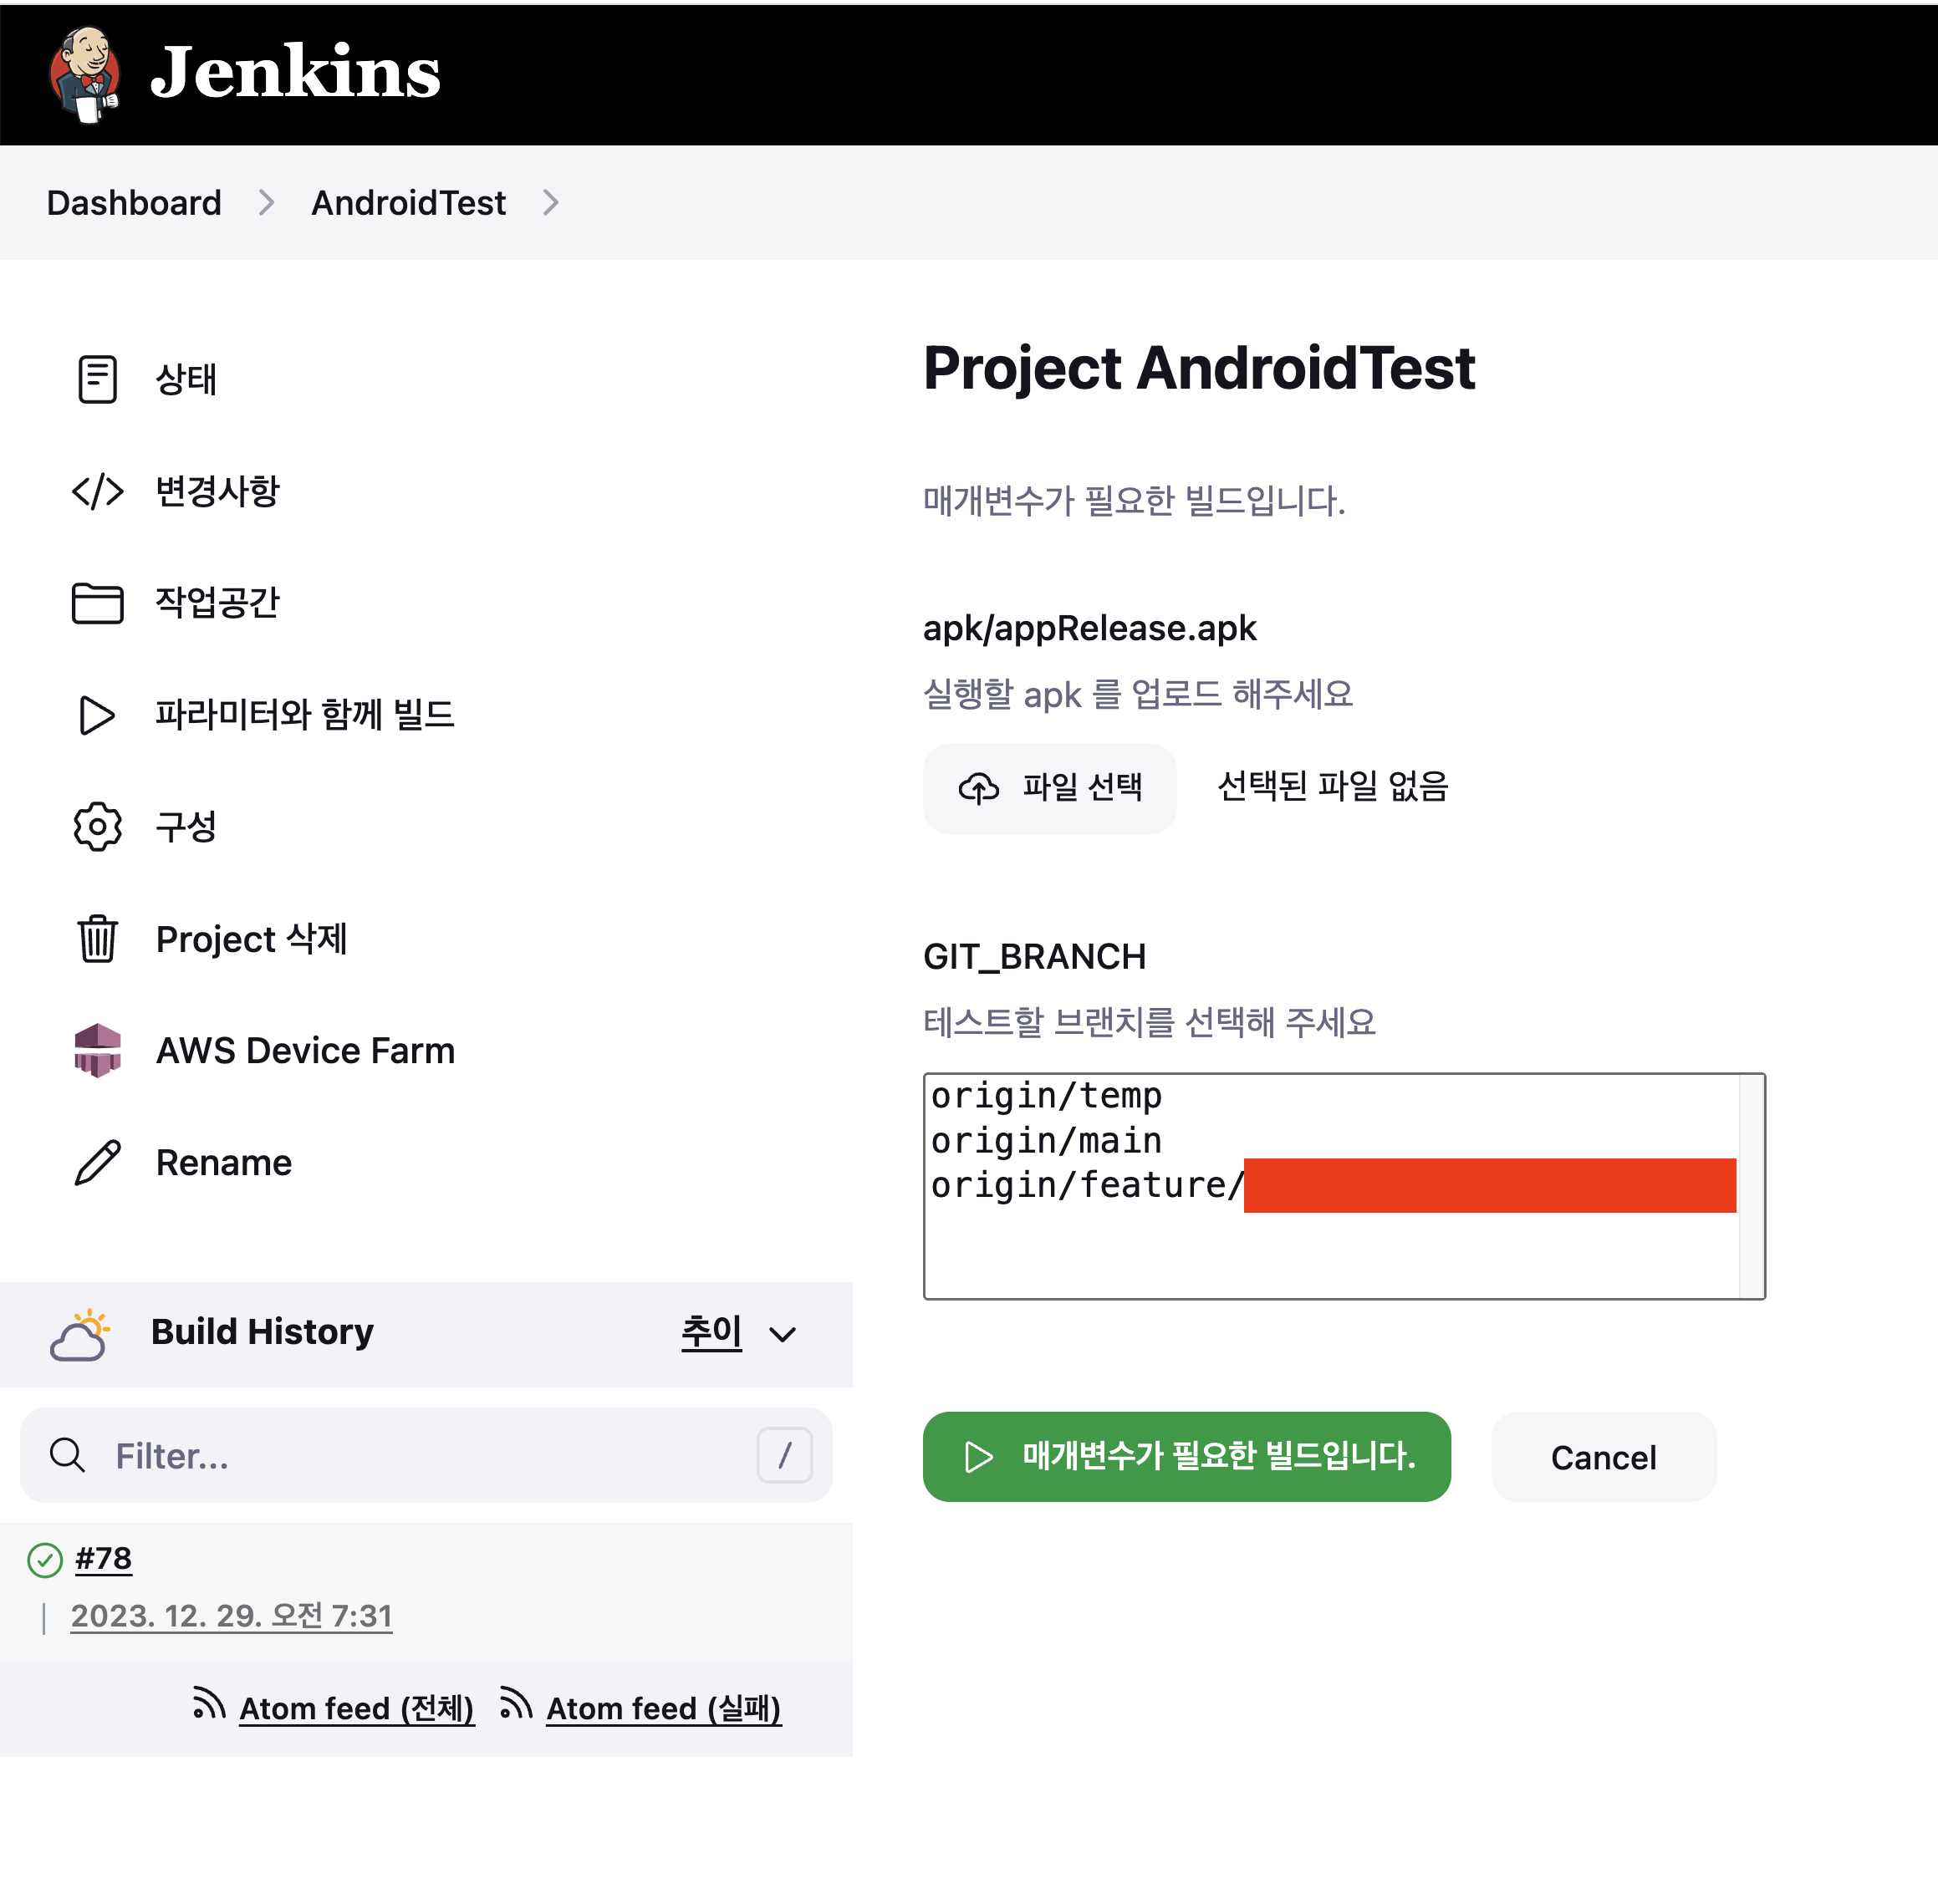The image size is (1938, 1904).
Task: Select 파라미터와 함께 빌드 menu item
Action: (304, 715)
